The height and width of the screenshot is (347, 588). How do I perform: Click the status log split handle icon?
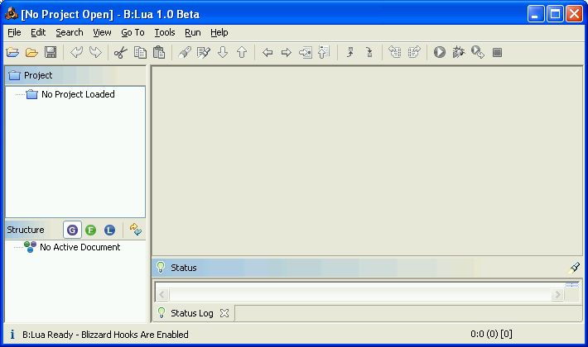(x=572, y=285)
